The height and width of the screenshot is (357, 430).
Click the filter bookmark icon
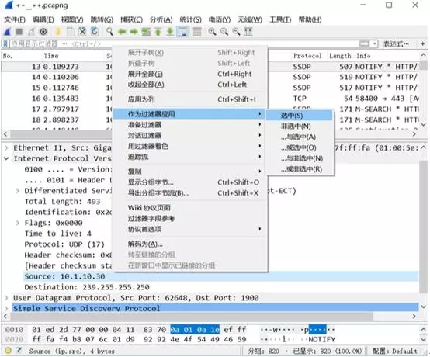(x=5, y=43)
